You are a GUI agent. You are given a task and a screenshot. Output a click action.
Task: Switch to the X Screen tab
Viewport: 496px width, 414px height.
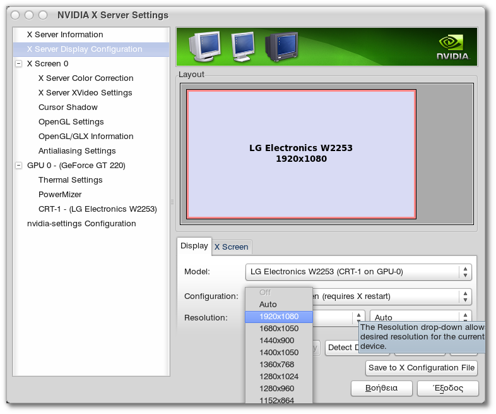click(x=231, y=247)
